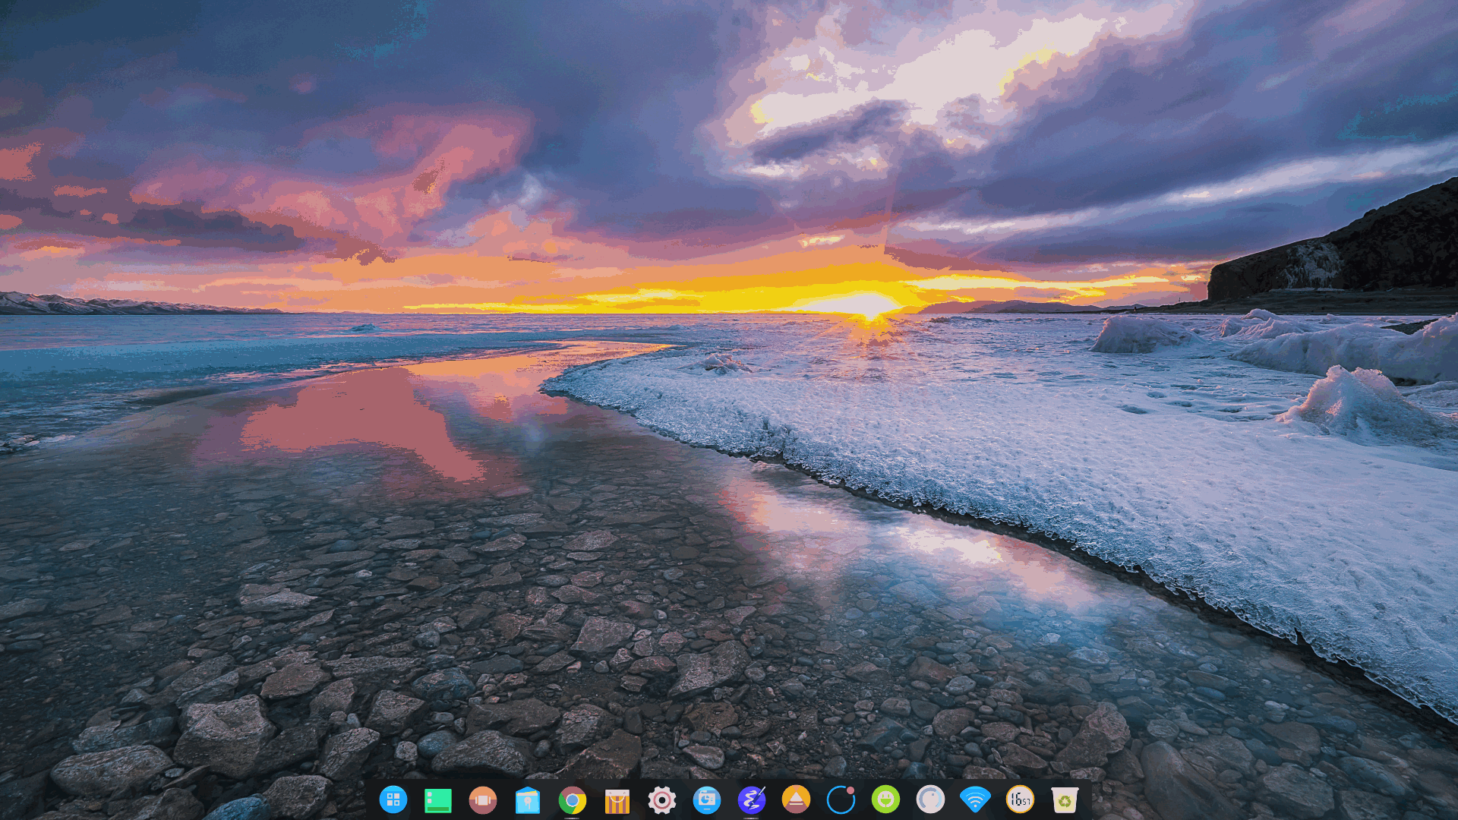Click the green Show Desktop icon

[437, 799]
